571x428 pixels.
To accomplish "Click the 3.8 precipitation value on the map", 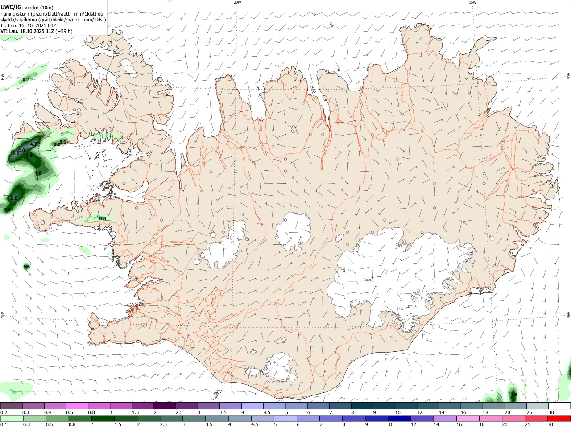I will [x=15, y=153].
